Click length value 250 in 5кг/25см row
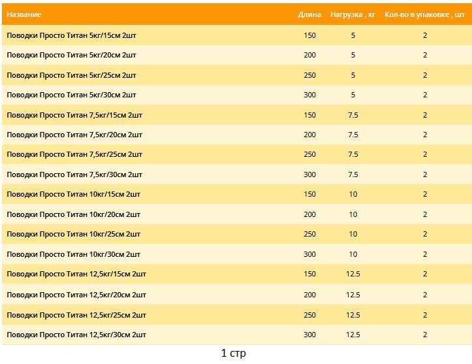This screenshot has width=472, height=364. [x=309, y=75]
